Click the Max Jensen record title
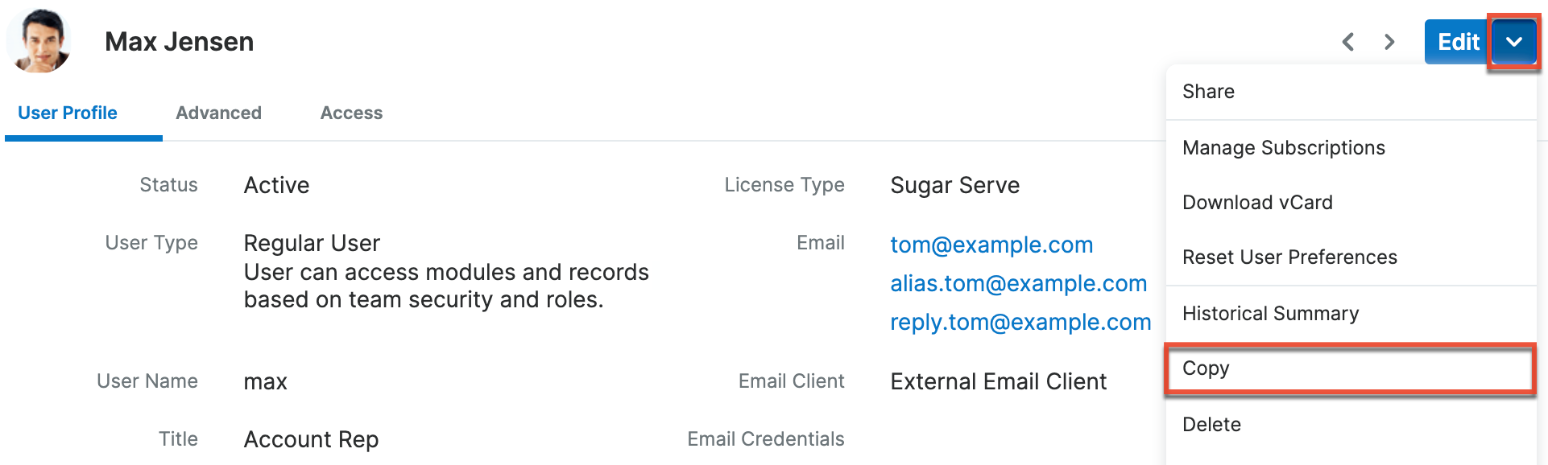The width and height of the screenshot is (1548, 465). [x=179, y=42]
